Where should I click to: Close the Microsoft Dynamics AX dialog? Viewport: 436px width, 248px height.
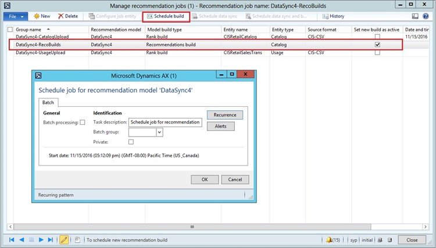(x=245, y=74)
